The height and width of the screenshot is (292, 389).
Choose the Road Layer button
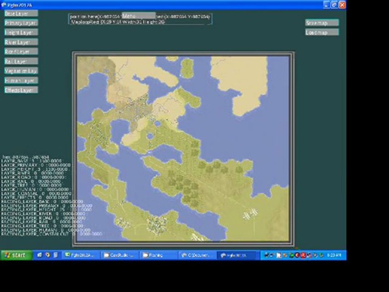(21, 52)
